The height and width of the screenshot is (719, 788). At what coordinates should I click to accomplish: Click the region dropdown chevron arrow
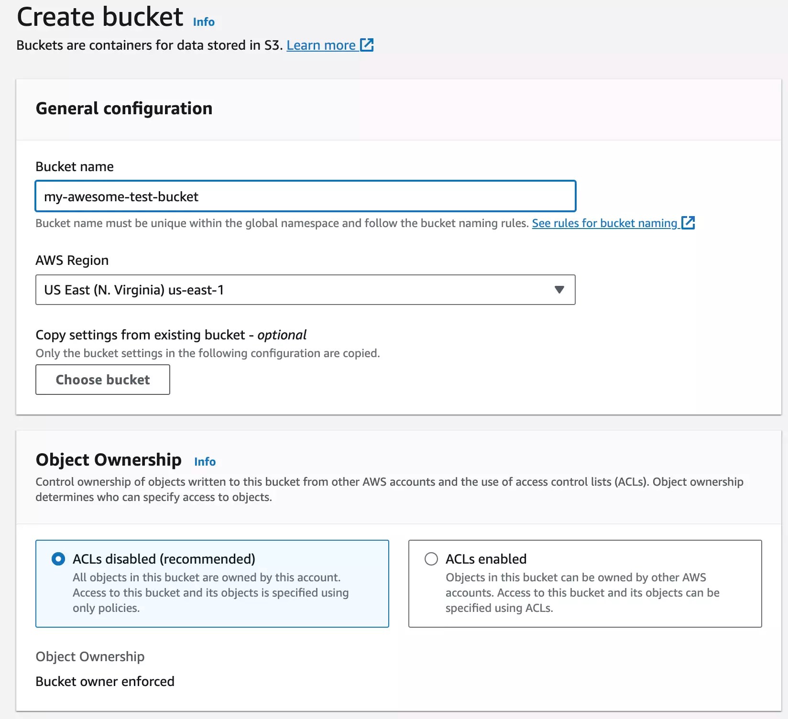pos(560,290)
